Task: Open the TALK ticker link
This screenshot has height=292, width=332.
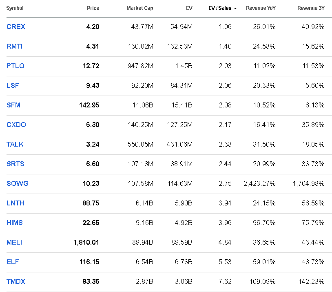Action: point(15,144)
